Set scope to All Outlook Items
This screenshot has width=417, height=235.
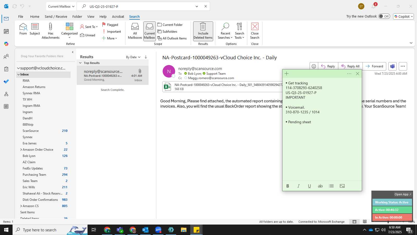click(172, 38)
